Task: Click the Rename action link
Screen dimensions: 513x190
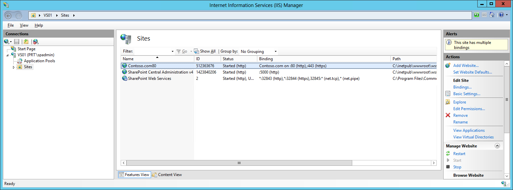Action: point(460,122)
